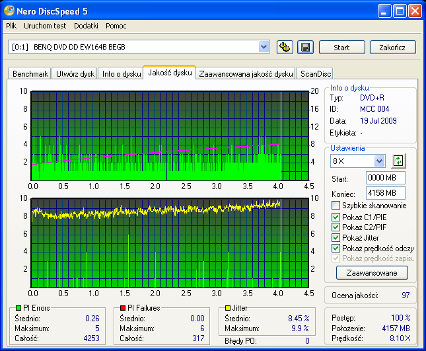Screen dimensions: 426x351
Task: Click the Zaawansowane button
Action: coord(372,273)
